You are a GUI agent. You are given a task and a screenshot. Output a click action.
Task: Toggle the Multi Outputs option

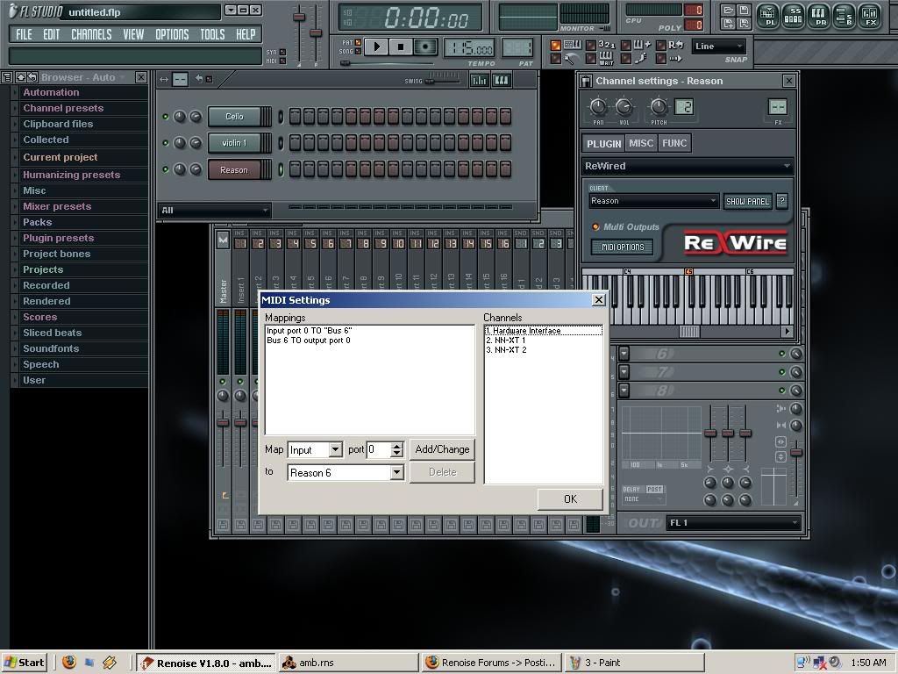tap(596, 226)
